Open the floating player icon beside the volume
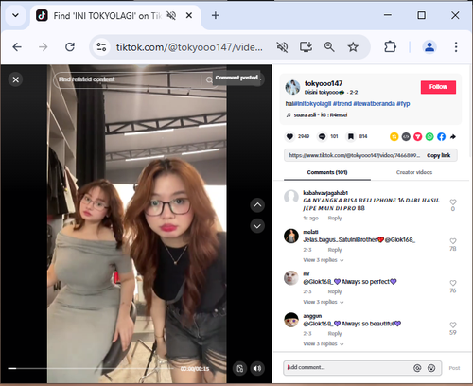Screen dimensions: 473x386 [240, 368]
